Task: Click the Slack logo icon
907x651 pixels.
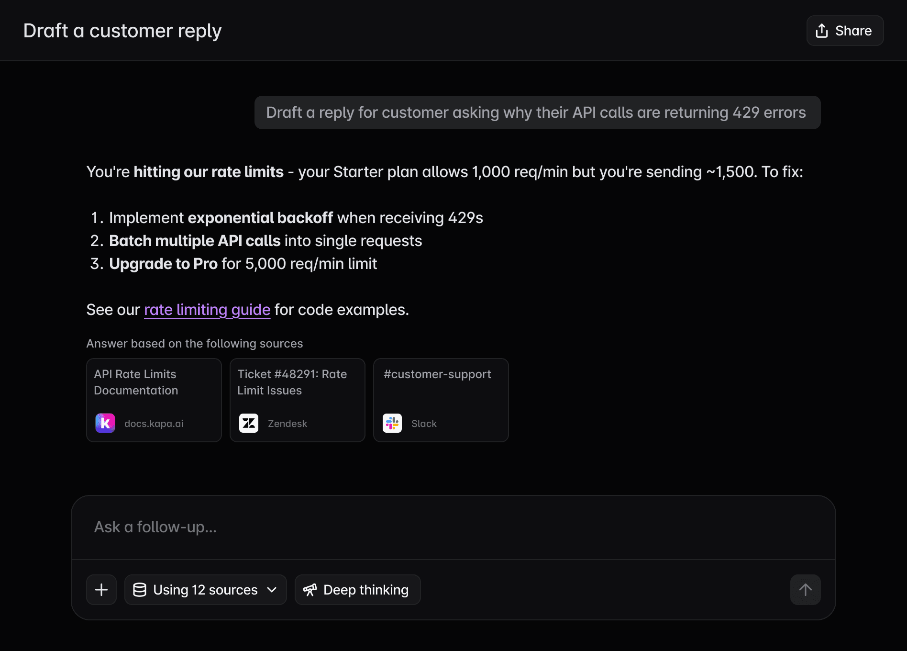Action: pos(392,423)
